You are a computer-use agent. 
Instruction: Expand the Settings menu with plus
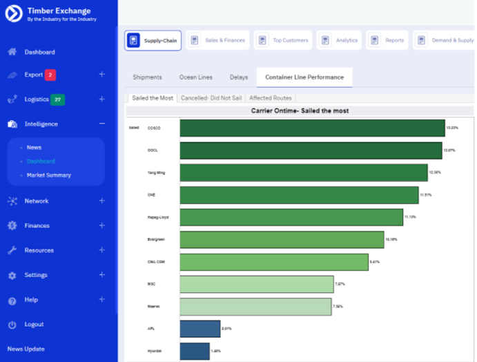click(102, 275)
